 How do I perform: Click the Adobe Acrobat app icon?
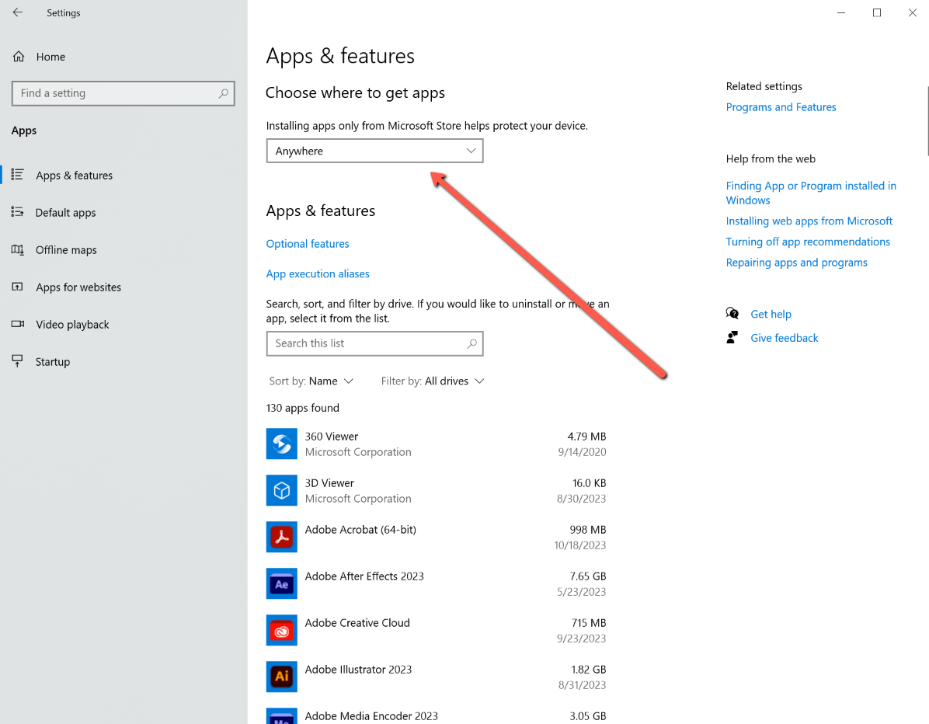pyautogui.click(x=281, y=537)
